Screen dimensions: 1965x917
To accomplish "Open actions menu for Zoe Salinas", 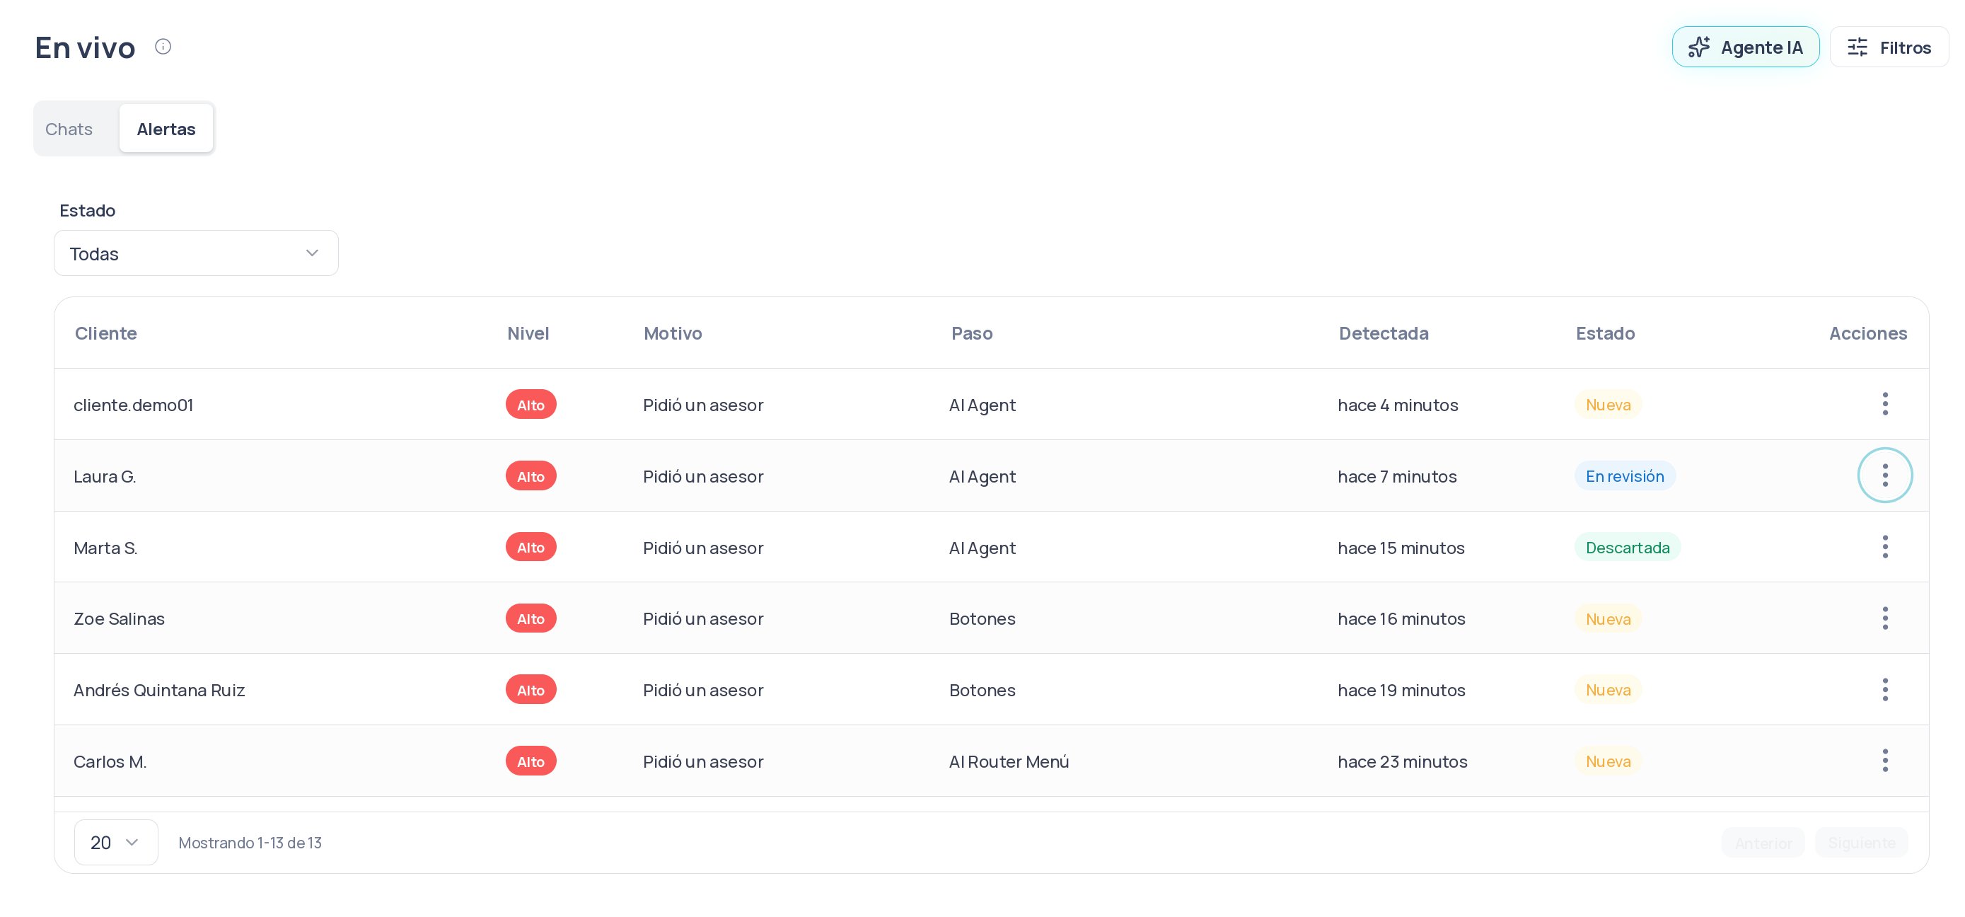I will click(1884, 618).
